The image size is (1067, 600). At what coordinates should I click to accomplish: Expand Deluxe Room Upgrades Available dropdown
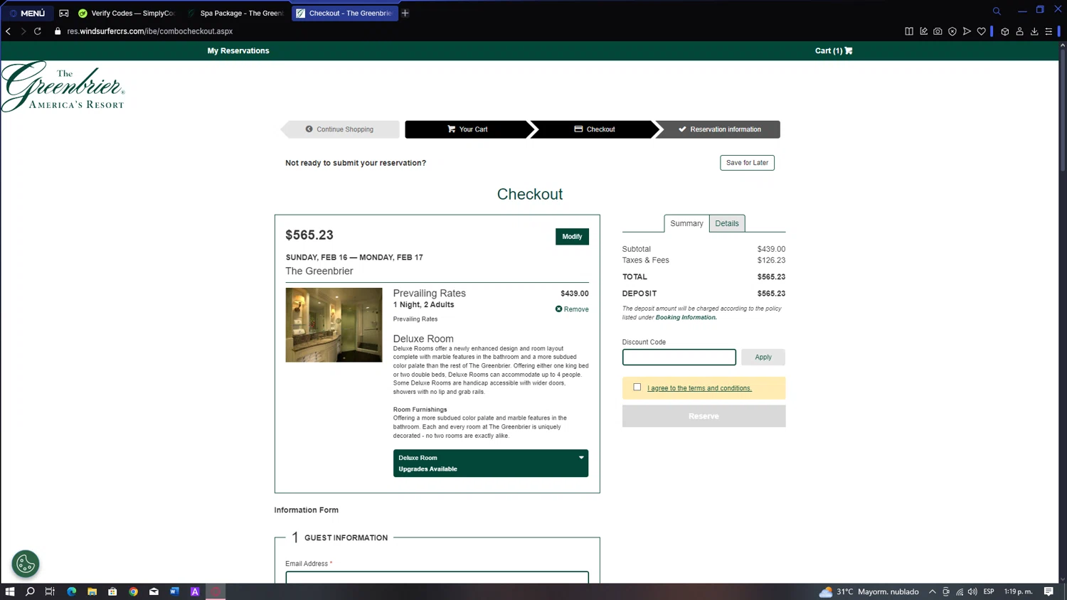point(491,463)
